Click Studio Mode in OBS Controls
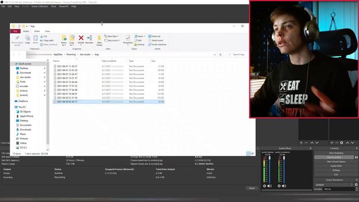 pos(336,166)
